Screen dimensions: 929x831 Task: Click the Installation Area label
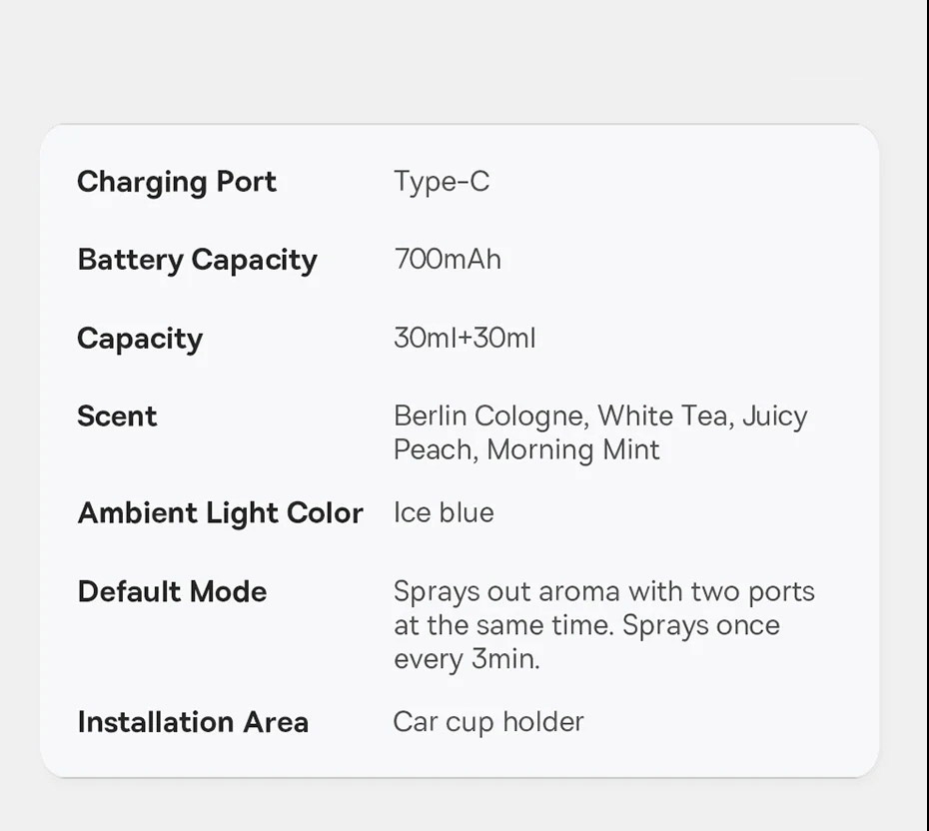(193, 722)
